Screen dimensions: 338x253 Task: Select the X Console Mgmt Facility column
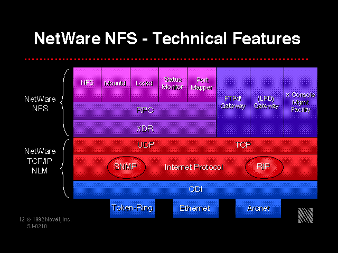coord(301,102)
